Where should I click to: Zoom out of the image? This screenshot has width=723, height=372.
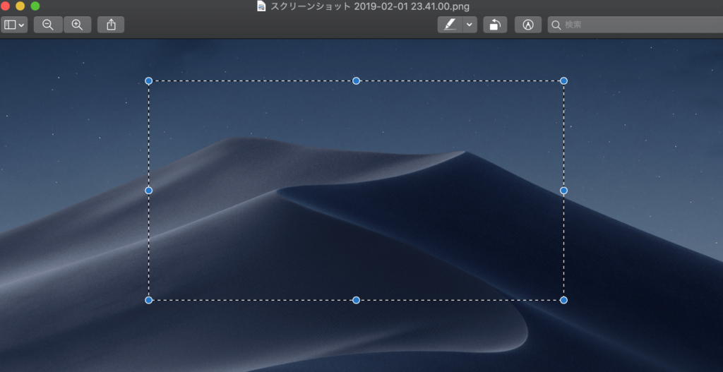48,25
